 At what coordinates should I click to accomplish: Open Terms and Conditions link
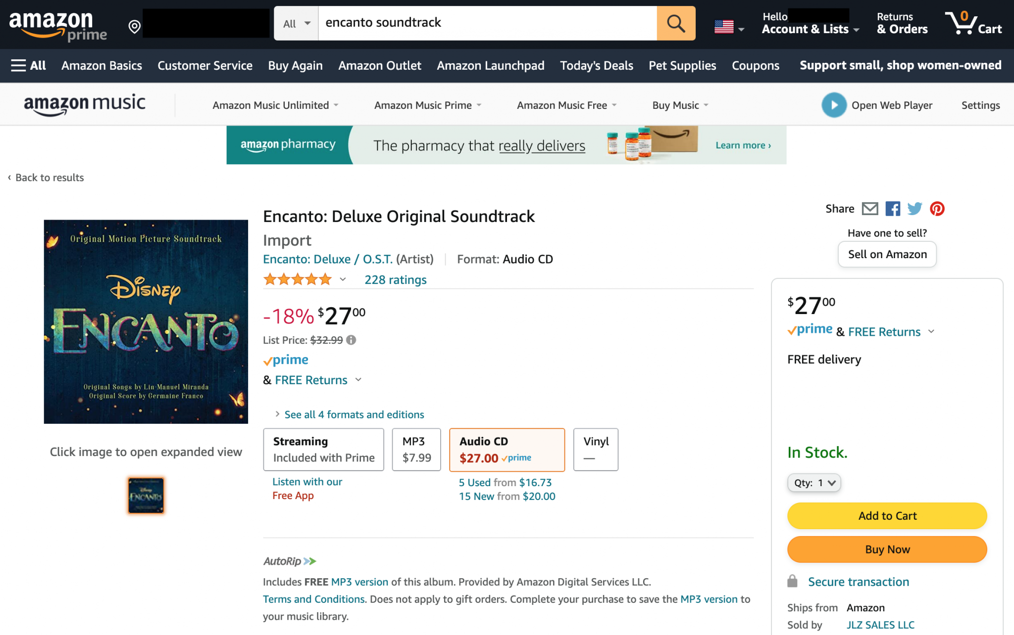click(x=314, y=599)
